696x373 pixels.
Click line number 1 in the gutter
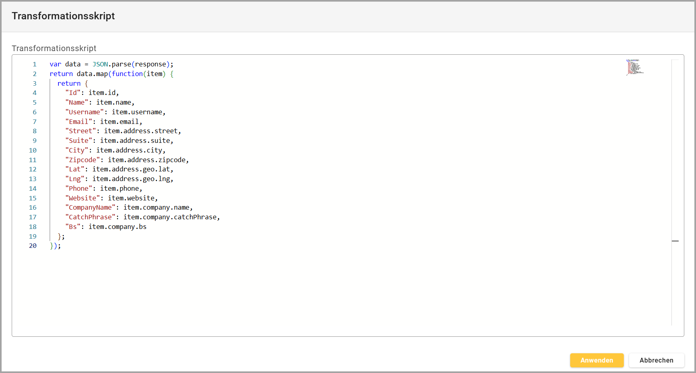pos(35,64)
